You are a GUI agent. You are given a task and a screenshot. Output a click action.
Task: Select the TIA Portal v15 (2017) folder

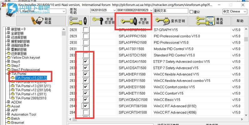tap(31, 78)
